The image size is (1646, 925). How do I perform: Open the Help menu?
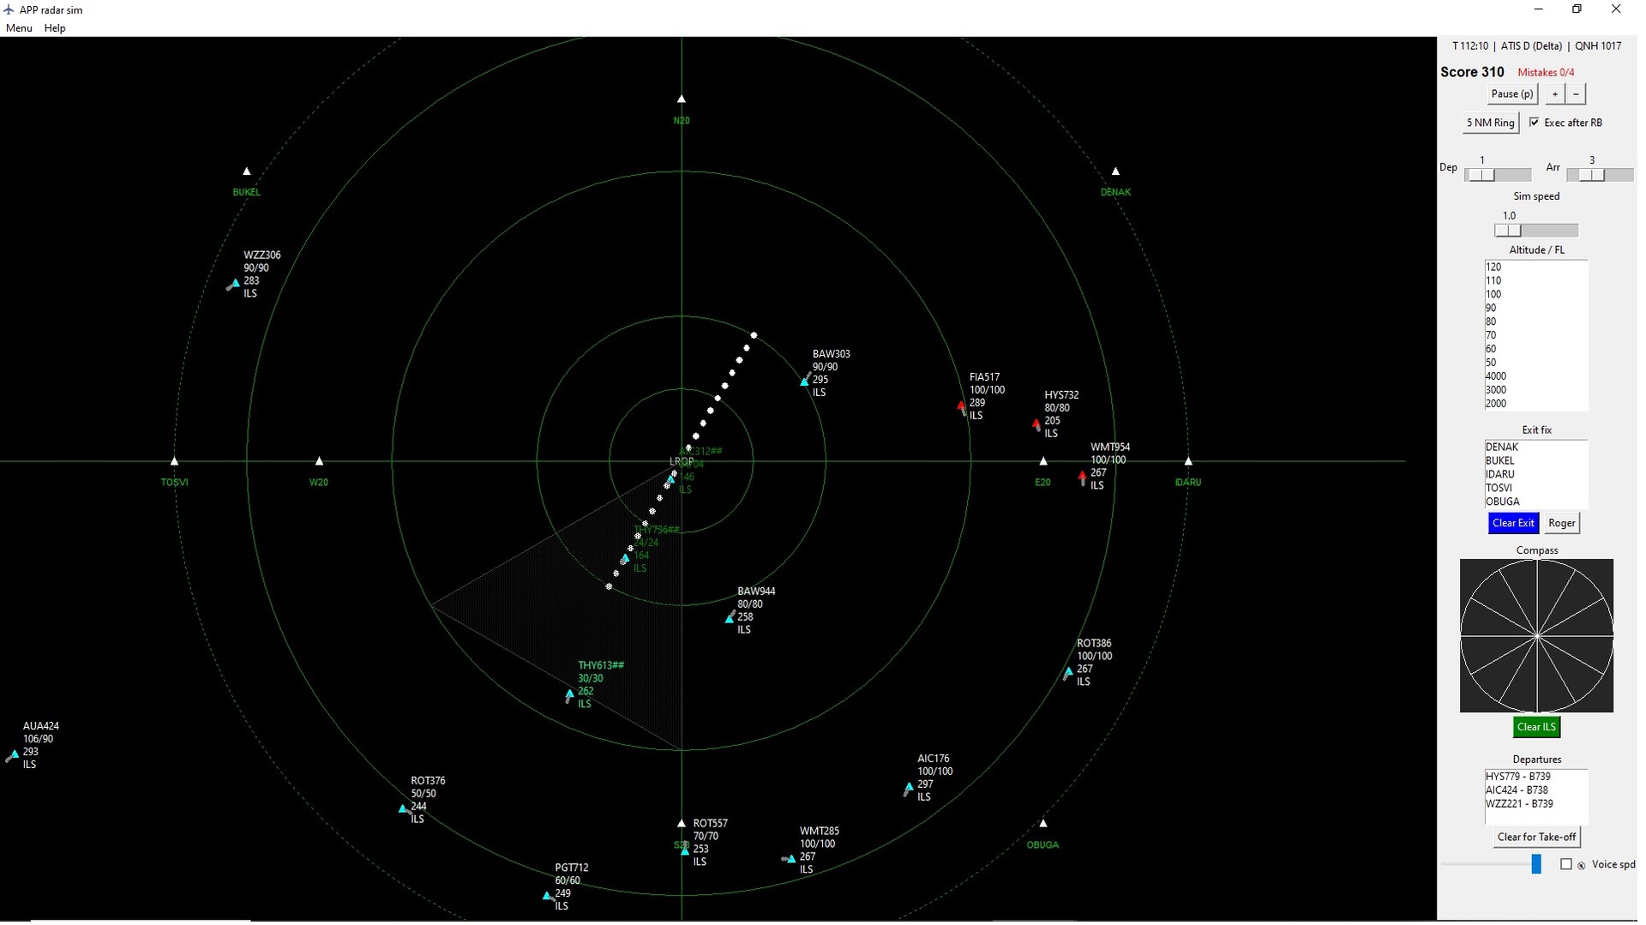55,28
